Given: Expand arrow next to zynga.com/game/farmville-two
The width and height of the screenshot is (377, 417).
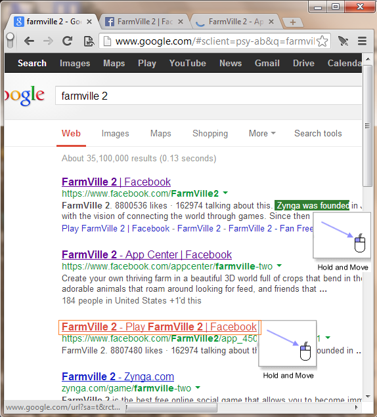Looking at the screenshot, I should coord(198,387).
